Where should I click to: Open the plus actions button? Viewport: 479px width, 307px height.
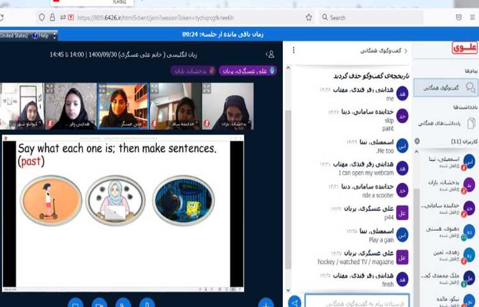pyautogui.click(x=266, y=303)
